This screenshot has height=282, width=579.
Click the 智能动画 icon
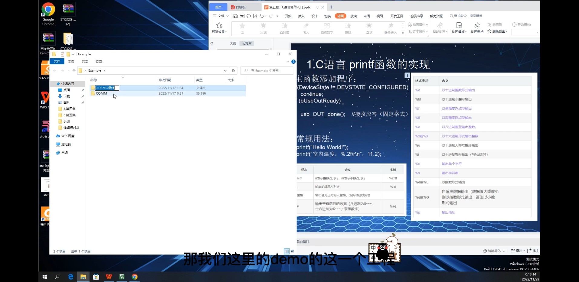point(440,25)
